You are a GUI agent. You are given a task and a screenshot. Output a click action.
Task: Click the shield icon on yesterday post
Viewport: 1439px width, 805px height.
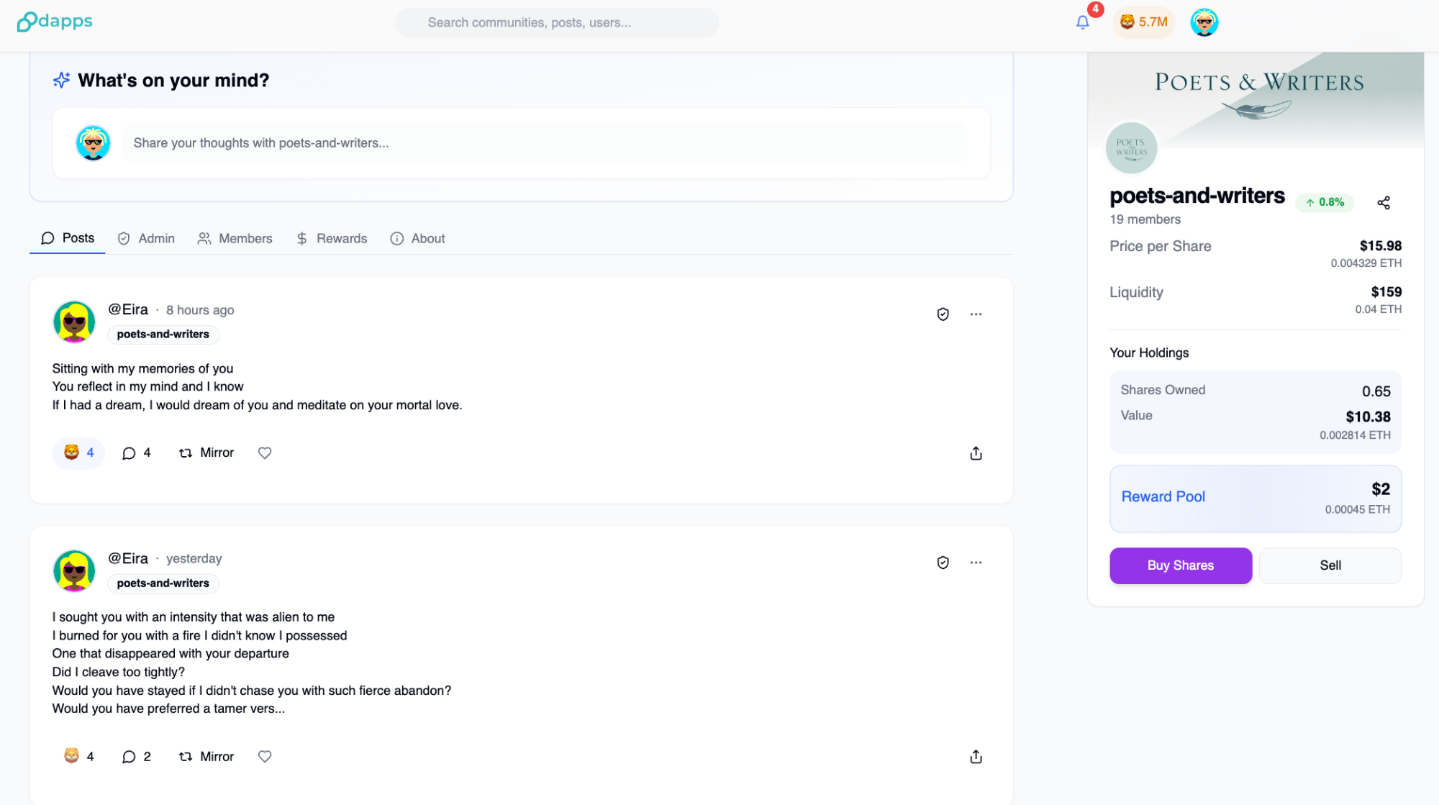[x=943, y=563]
